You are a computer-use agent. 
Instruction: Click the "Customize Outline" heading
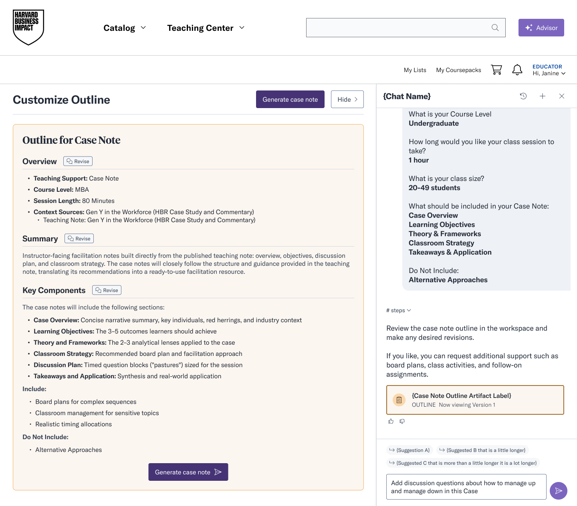pyautogui.click(x=61, y=100)
